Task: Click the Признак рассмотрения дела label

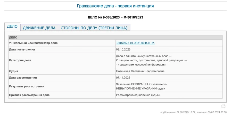Action: tap(29, 95)
